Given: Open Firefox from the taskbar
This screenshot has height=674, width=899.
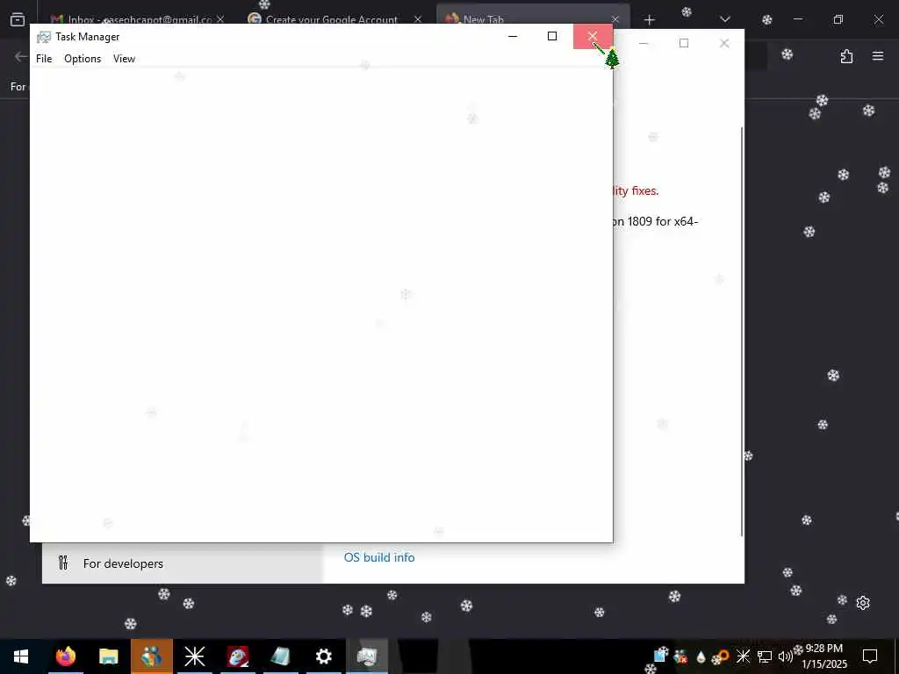Looking at the screenshot, I should coord(65,656).
